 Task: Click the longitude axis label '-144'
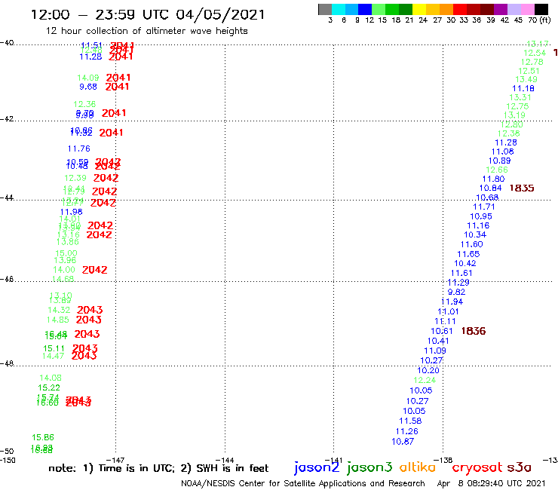pyautogui.click(x=225, y=460)
